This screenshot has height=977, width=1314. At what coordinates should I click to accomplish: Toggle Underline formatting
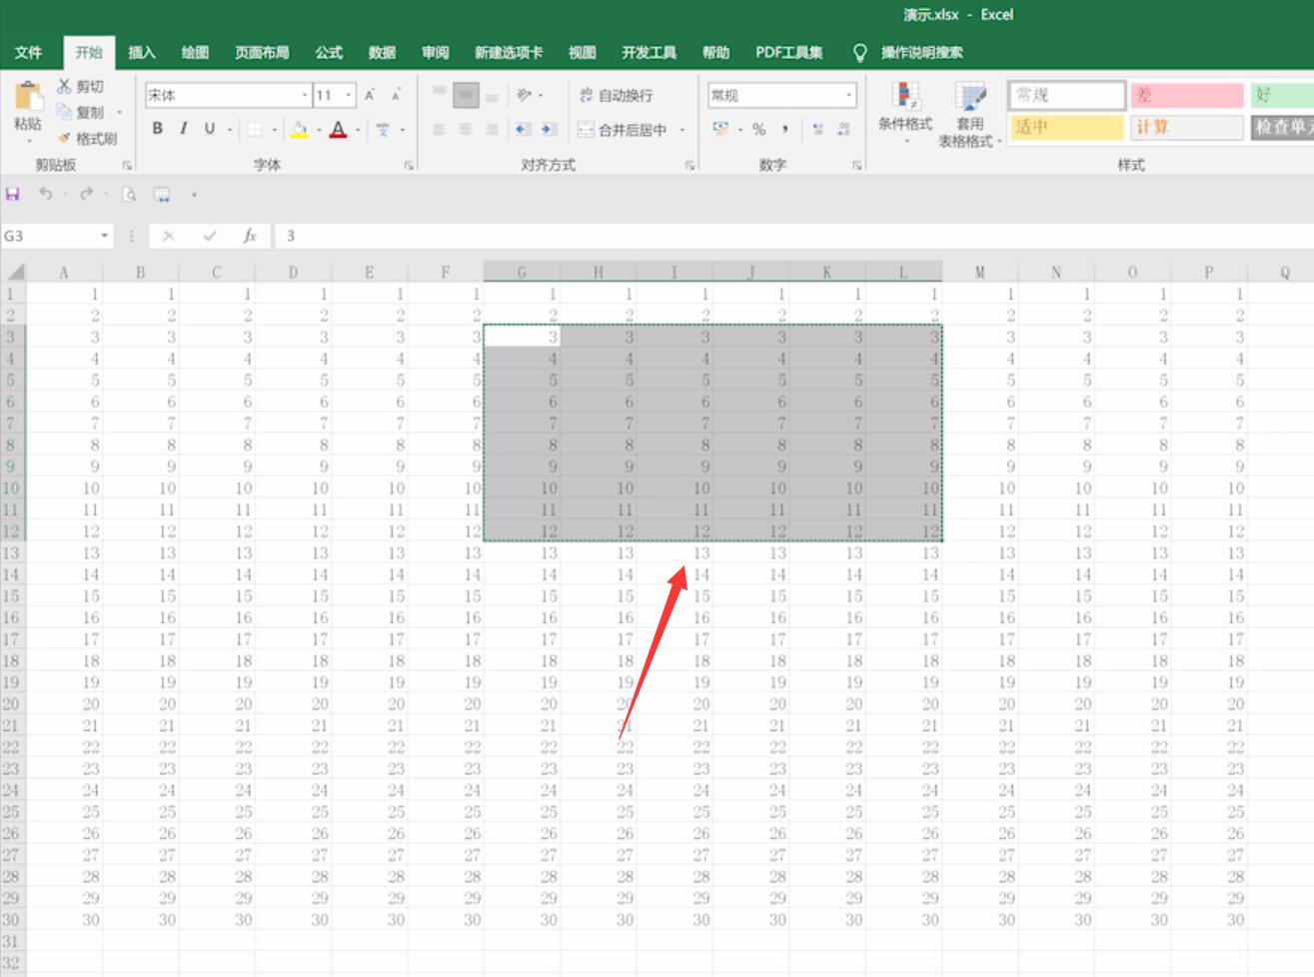point(209,129)
